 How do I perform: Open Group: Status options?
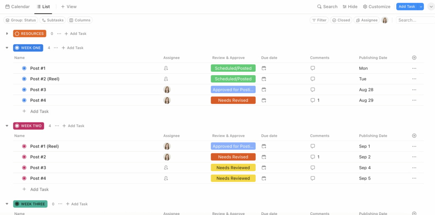pos(21,20)
